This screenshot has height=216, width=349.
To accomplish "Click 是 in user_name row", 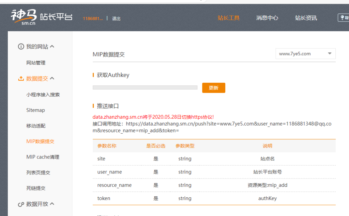I will click(x=156, y=172).
